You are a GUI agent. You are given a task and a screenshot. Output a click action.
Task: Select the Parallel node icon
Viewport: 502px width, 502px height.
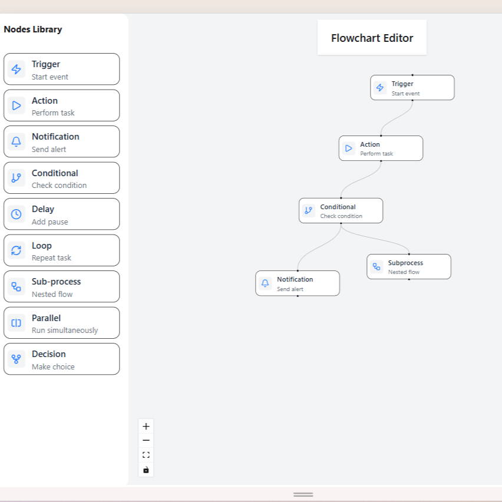point(16,323)
